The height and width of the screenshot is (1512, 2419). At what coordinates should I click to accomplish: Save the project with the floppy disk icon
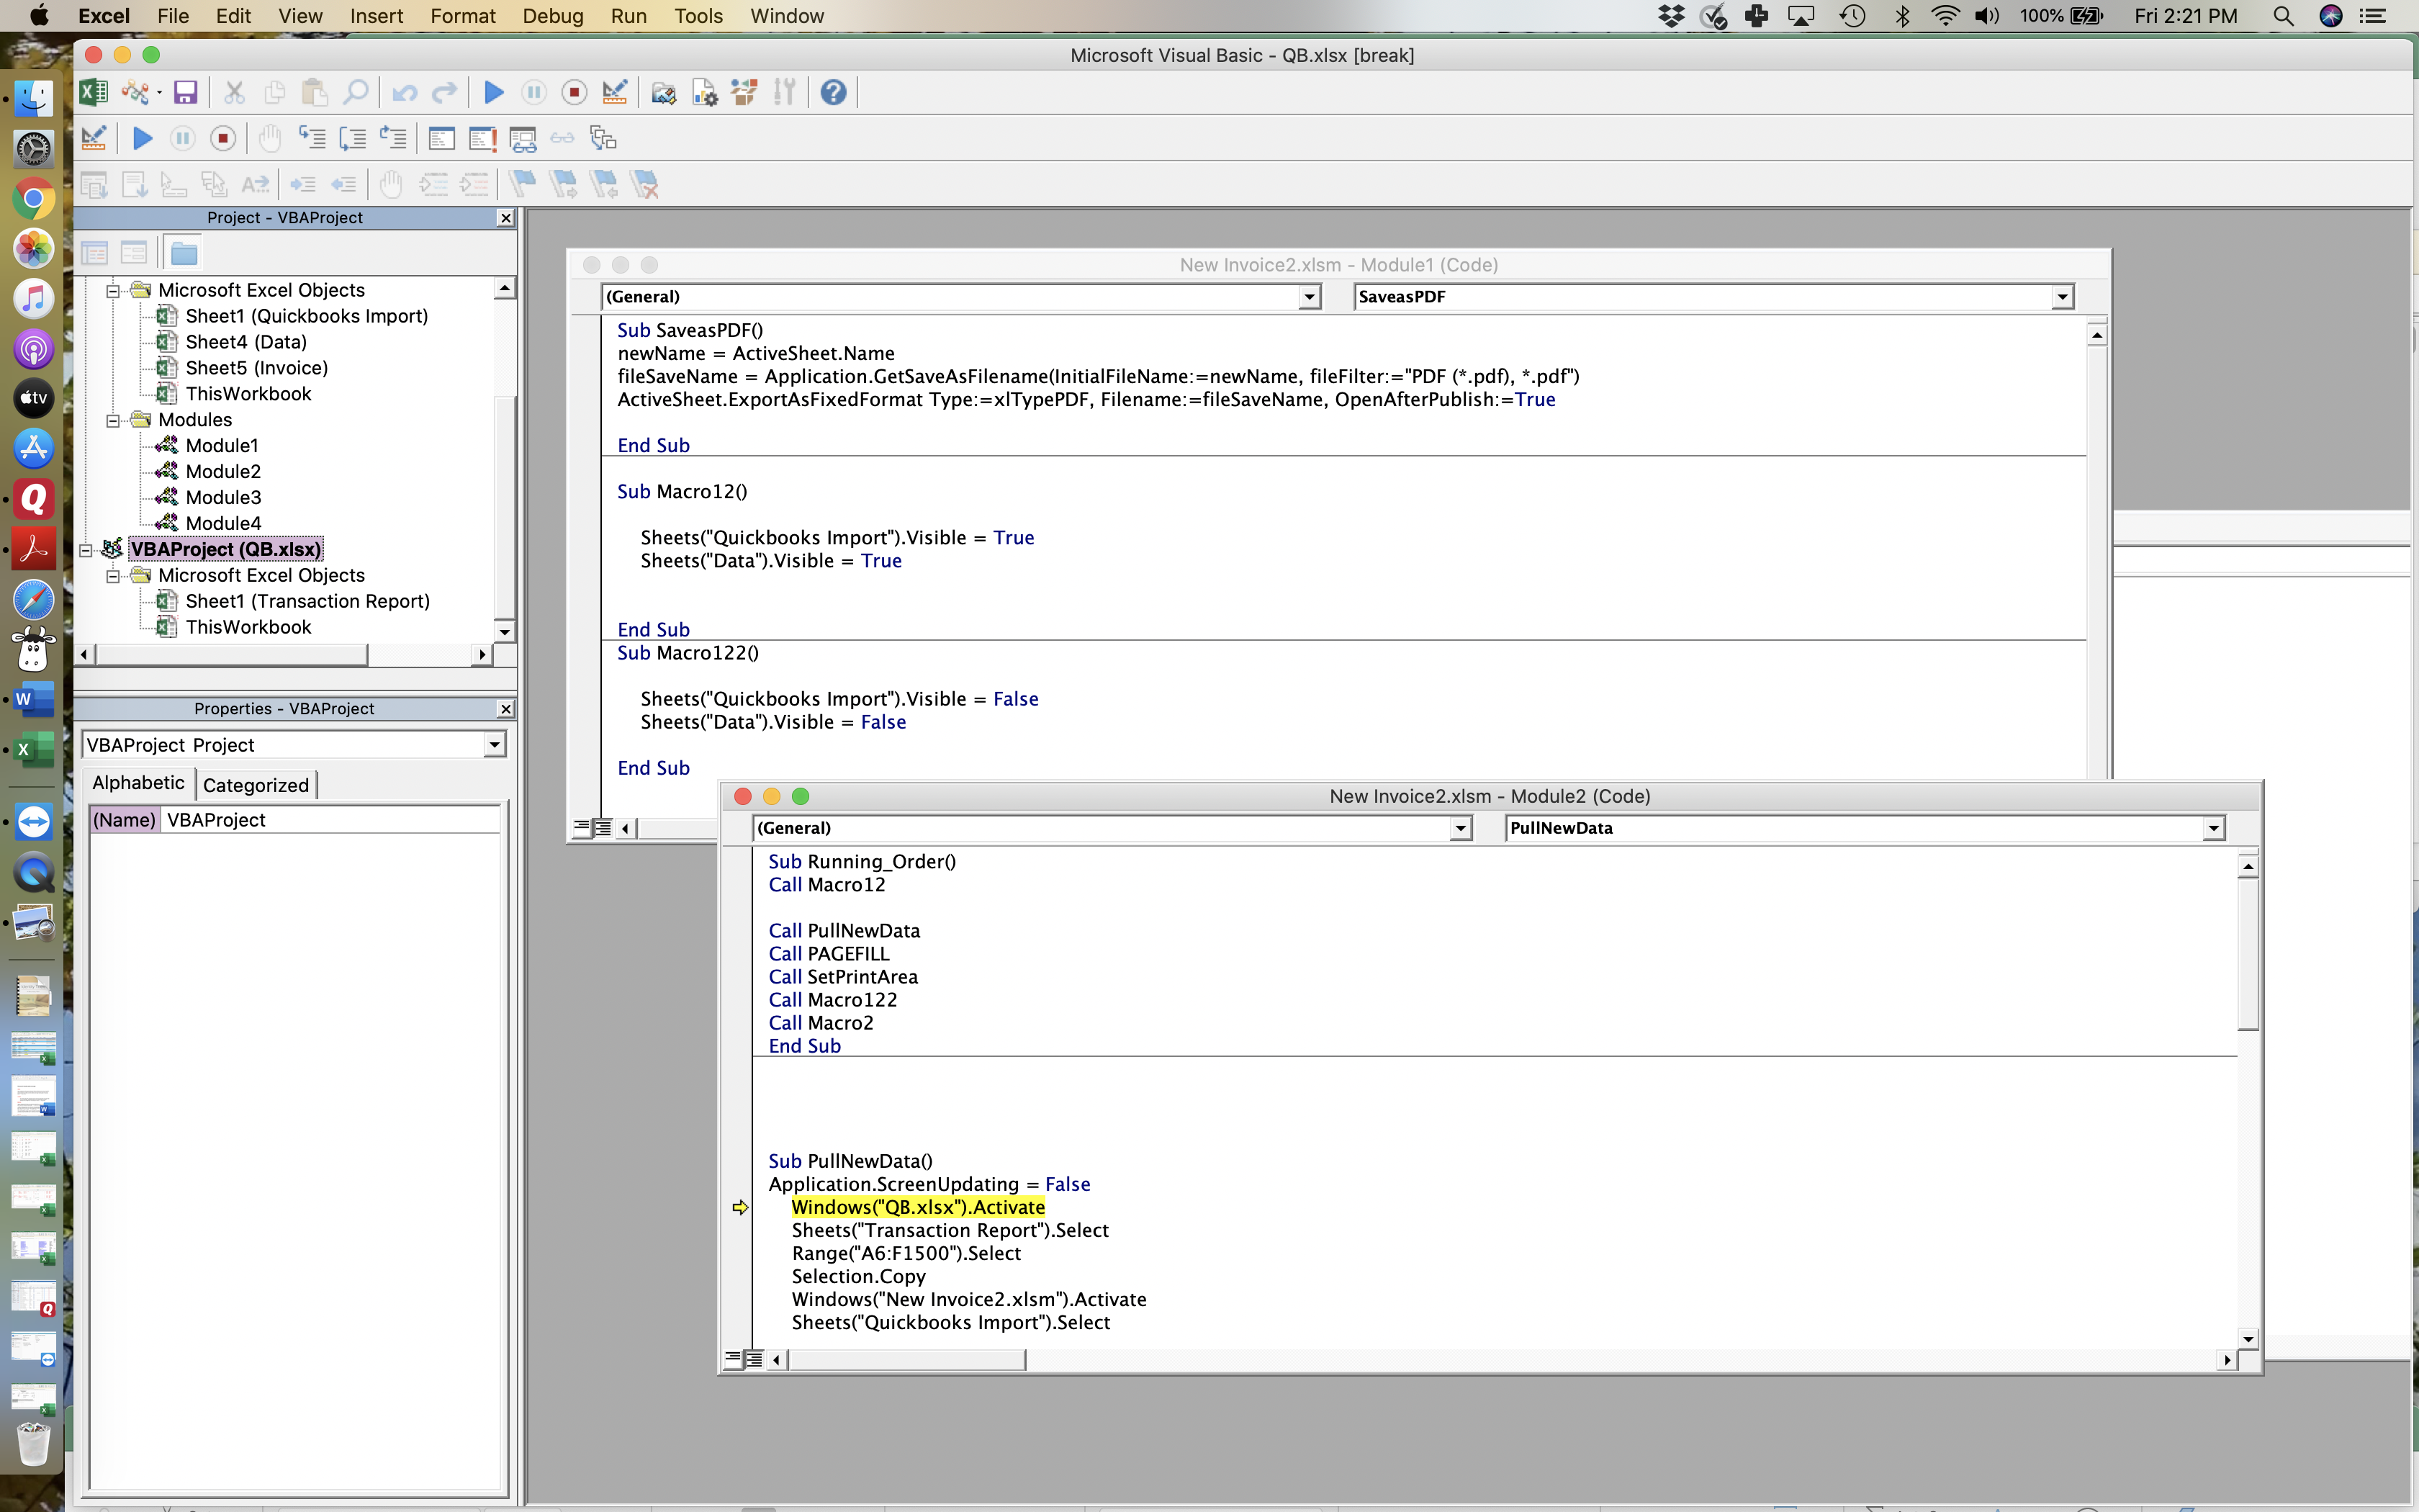[x=185, y=92]
